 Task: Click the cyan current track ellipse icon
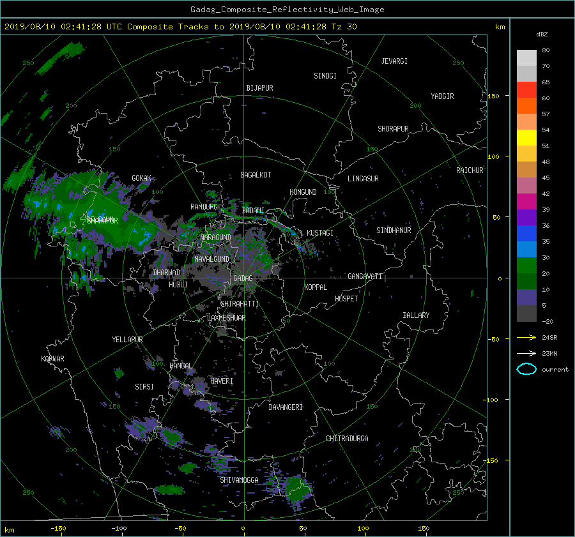[526, 369]
